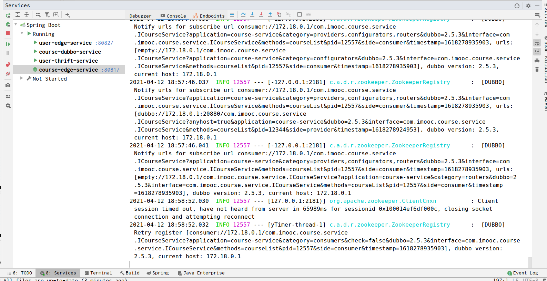Viewport: 547px width, 281px height.
Task: Collapse the Spring Boot tree node
Action: [x=16, y=24]
